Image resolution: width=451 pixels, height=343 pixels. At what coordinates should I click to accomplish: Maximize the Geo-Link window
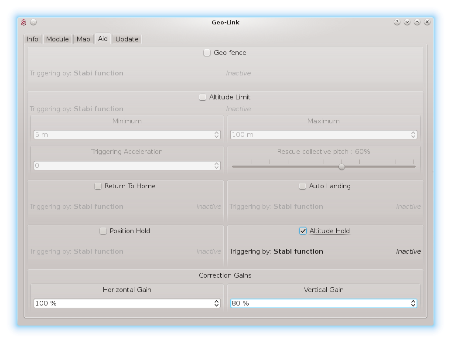click(417, 22)
